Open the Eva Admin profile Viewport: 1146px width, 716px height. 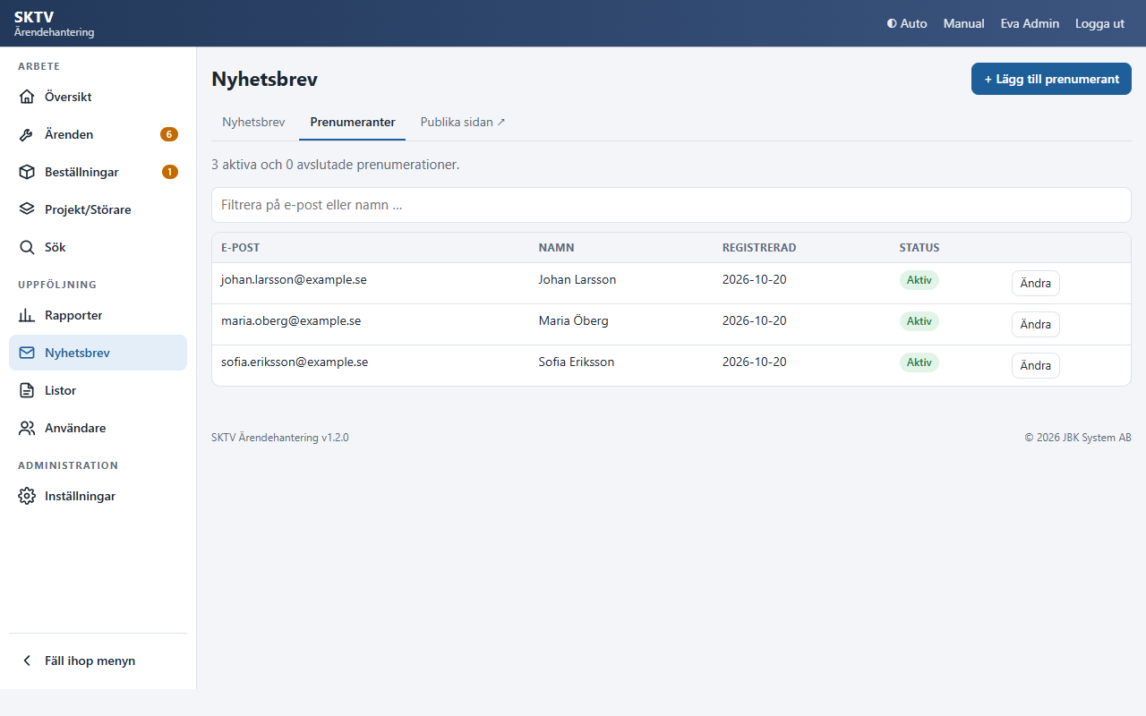1030,23
